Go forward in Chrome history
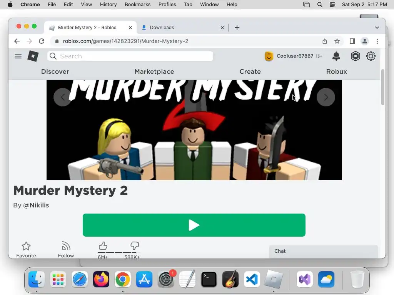Screen dimensions: 394x295 (29, 41)
